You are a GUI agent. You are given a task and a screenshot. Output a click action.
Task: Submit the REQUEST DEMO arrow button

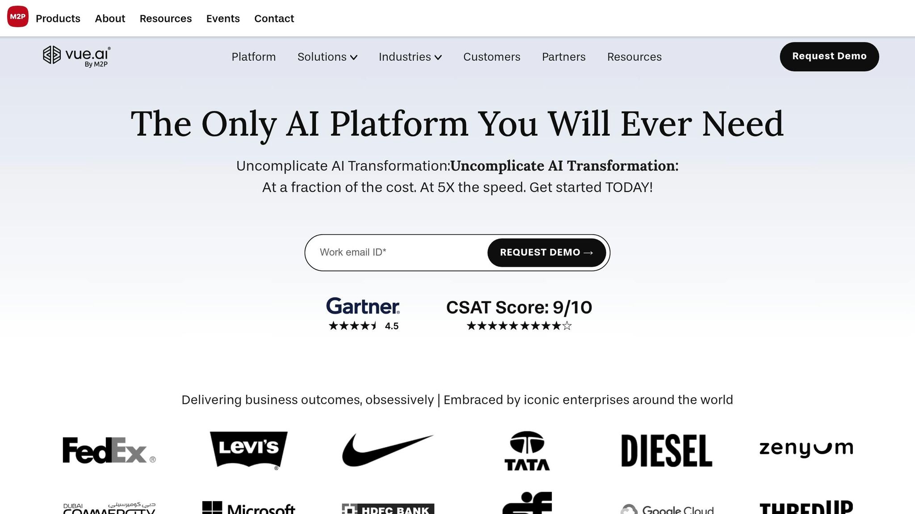coord(546,253)
